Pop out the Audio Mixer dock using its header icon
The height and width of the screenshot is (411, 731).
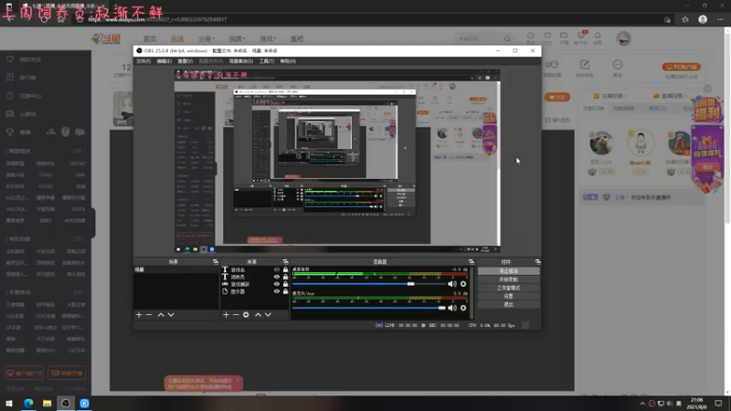[471, 262]
